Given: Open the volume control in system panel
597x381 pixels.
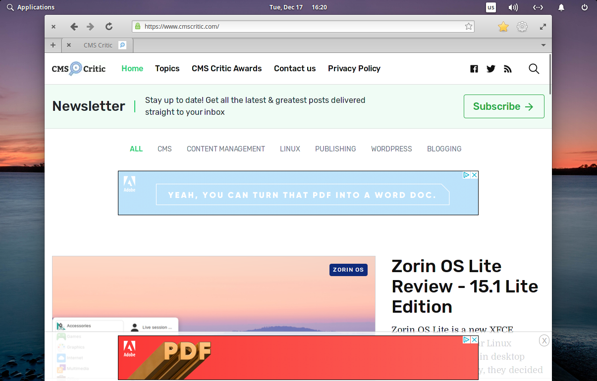Looking at the screenshot, I should (x=513, y=7).
